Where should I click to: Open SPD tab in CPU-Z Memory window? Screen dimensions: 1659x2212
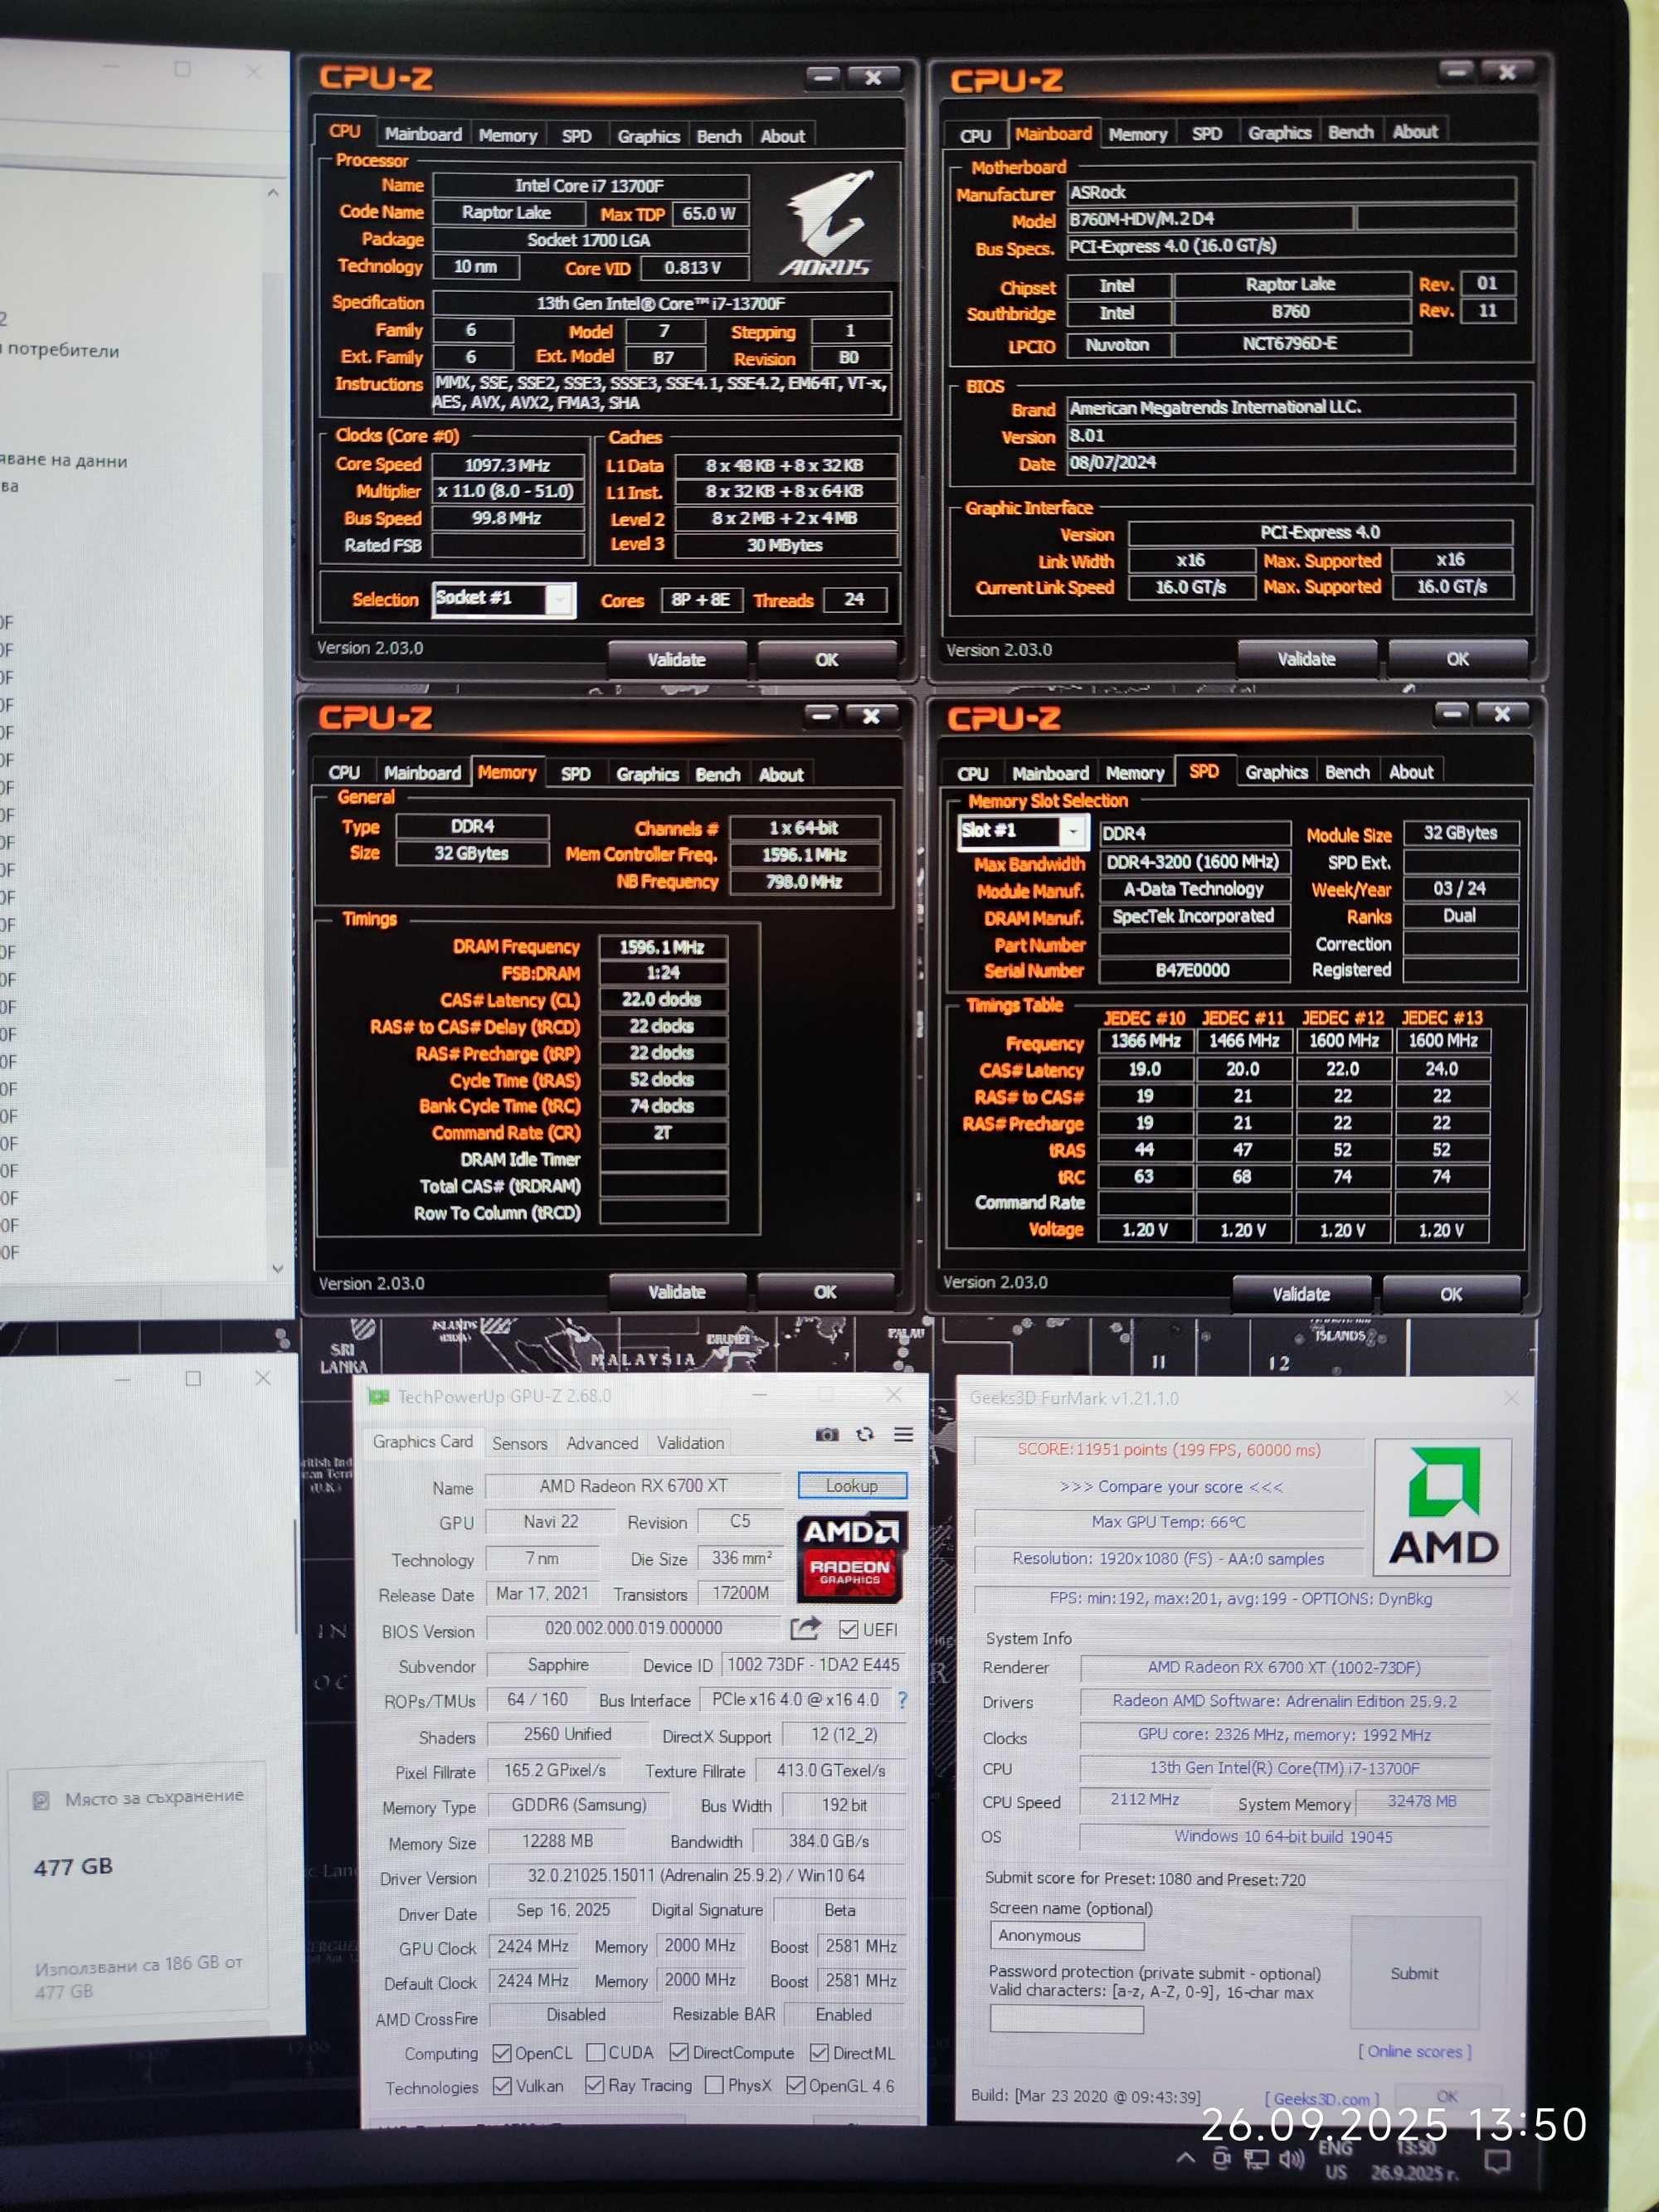[575, 774]
